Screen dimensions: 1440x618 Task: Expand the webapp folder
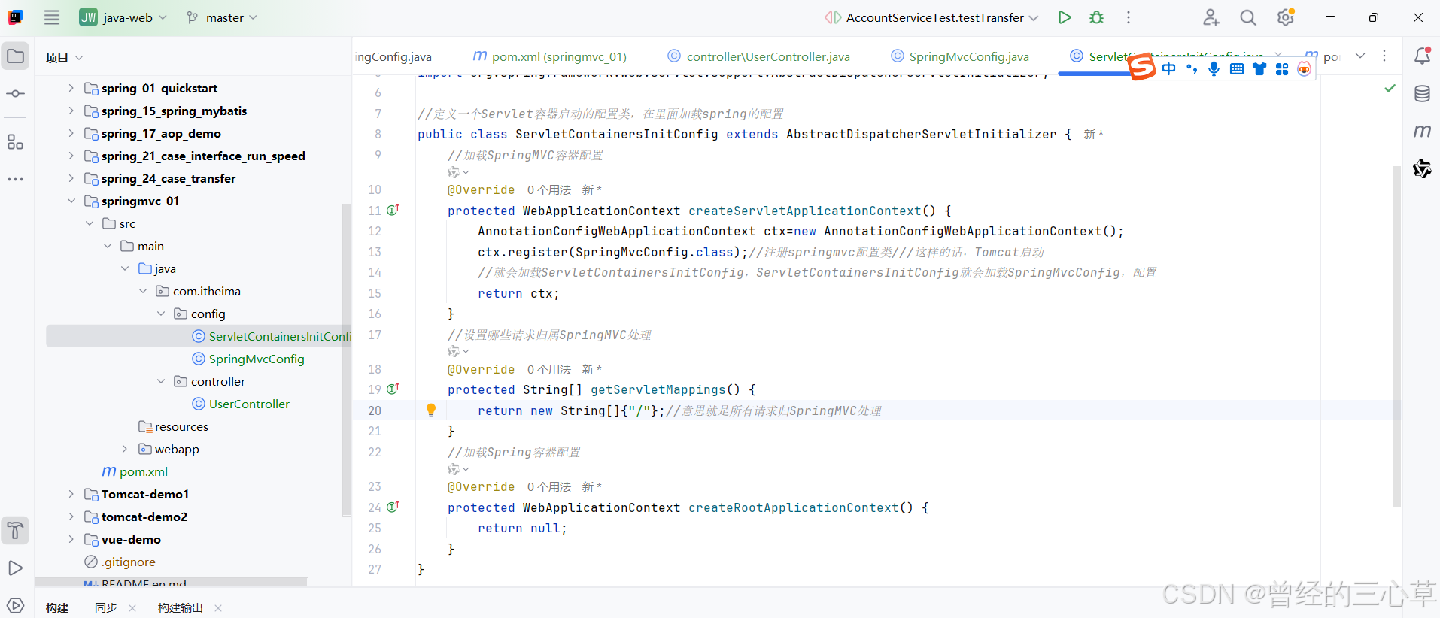click(x=125, y=449)
